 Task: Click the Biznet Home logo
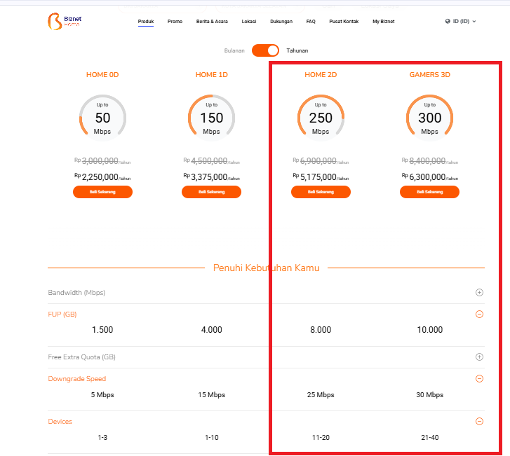[x=65, y=22]
